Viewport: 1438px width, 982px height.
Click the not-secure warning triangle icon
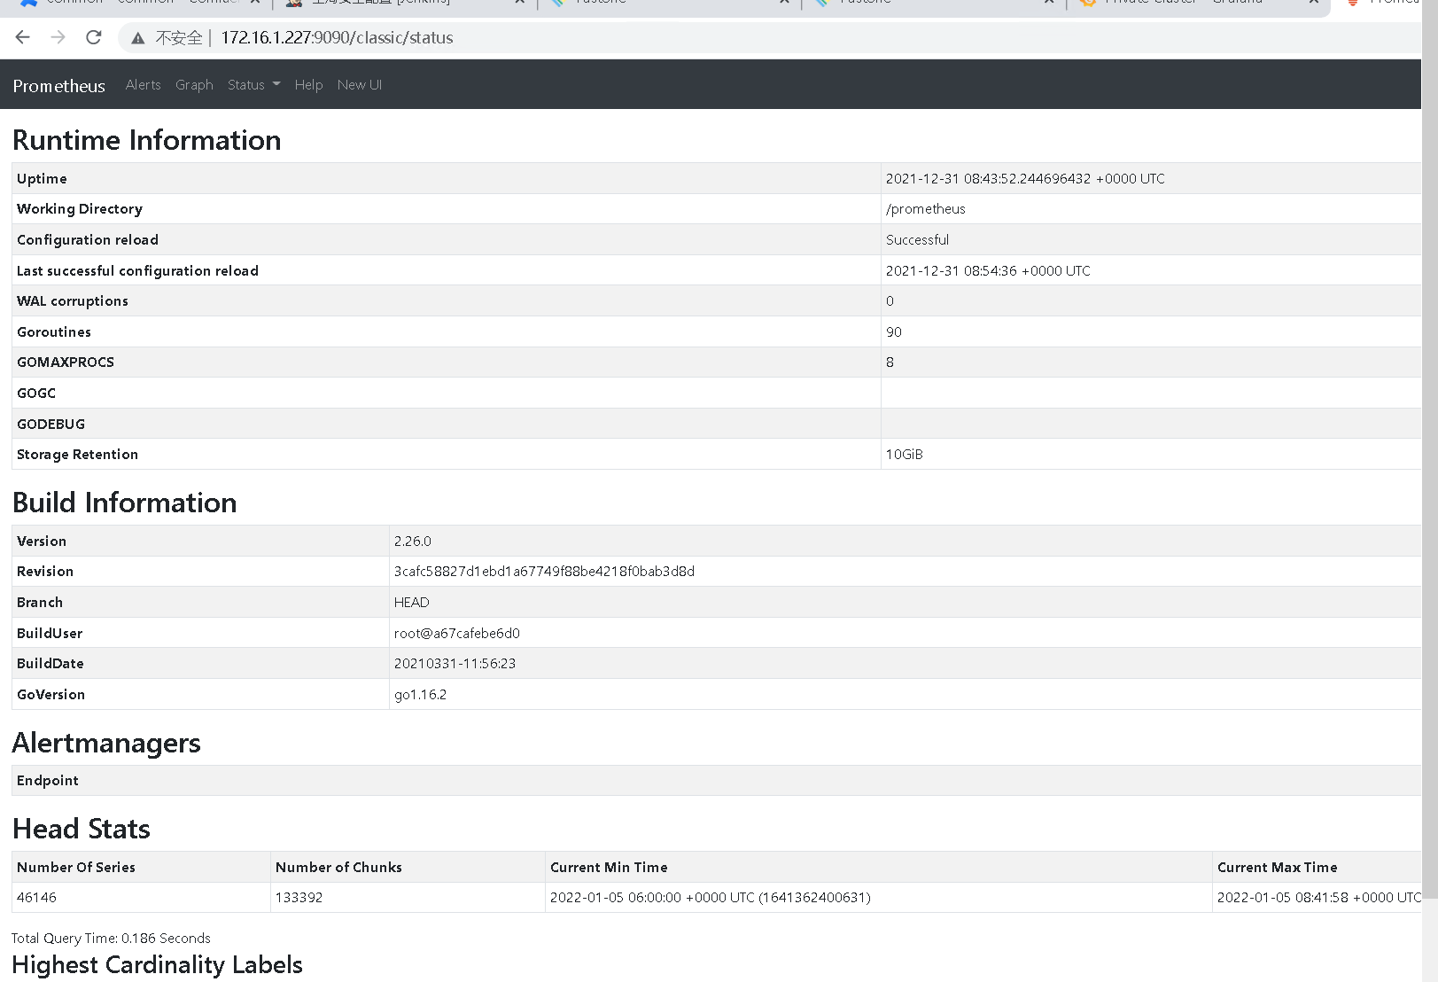pyautogui.click(x=138, y=38)
